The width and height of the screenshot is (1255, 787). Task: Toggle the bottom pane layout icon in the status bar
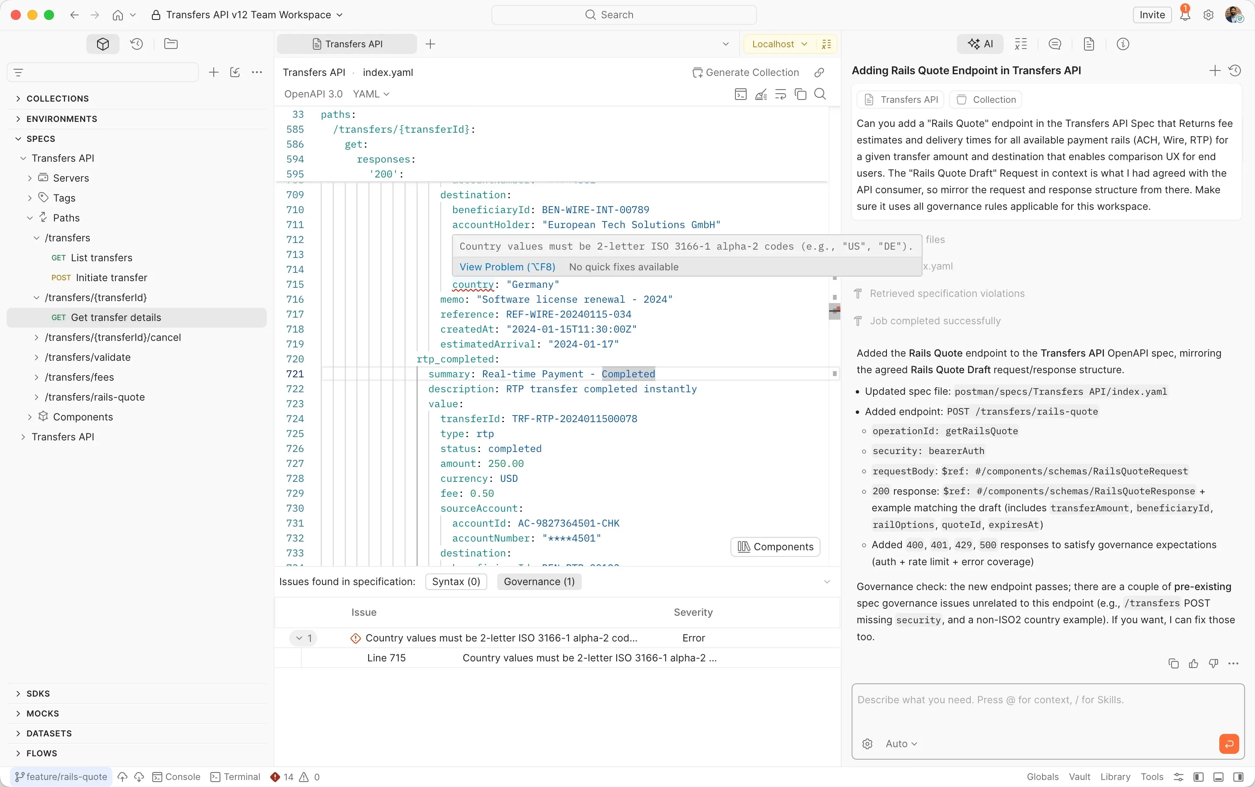click(1218, 777)
